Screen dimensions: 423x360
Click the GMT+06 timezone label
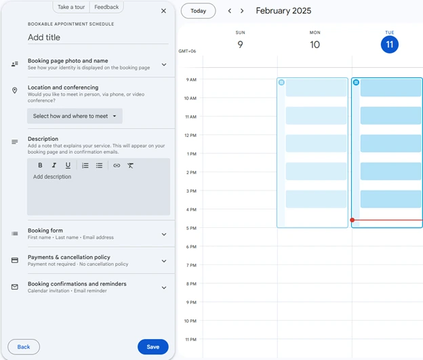coord(187,51)
